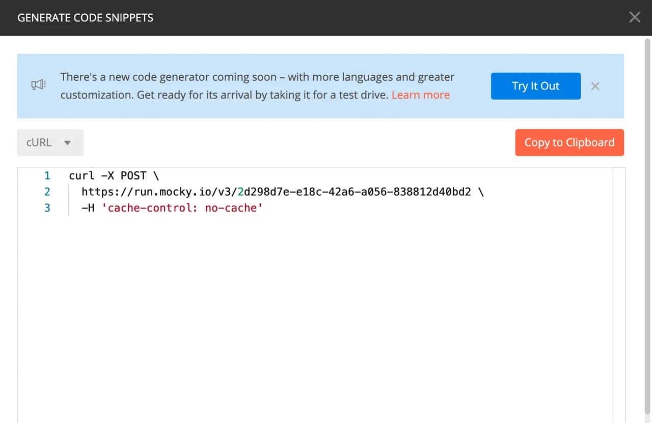
Task: Click empty code editor area below line 3
Action: tap(306, 305)
